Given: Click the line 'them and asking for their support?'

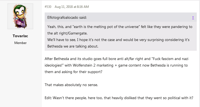Looking at the screenshot, I should pyautogui.click(x=73, y=72).
